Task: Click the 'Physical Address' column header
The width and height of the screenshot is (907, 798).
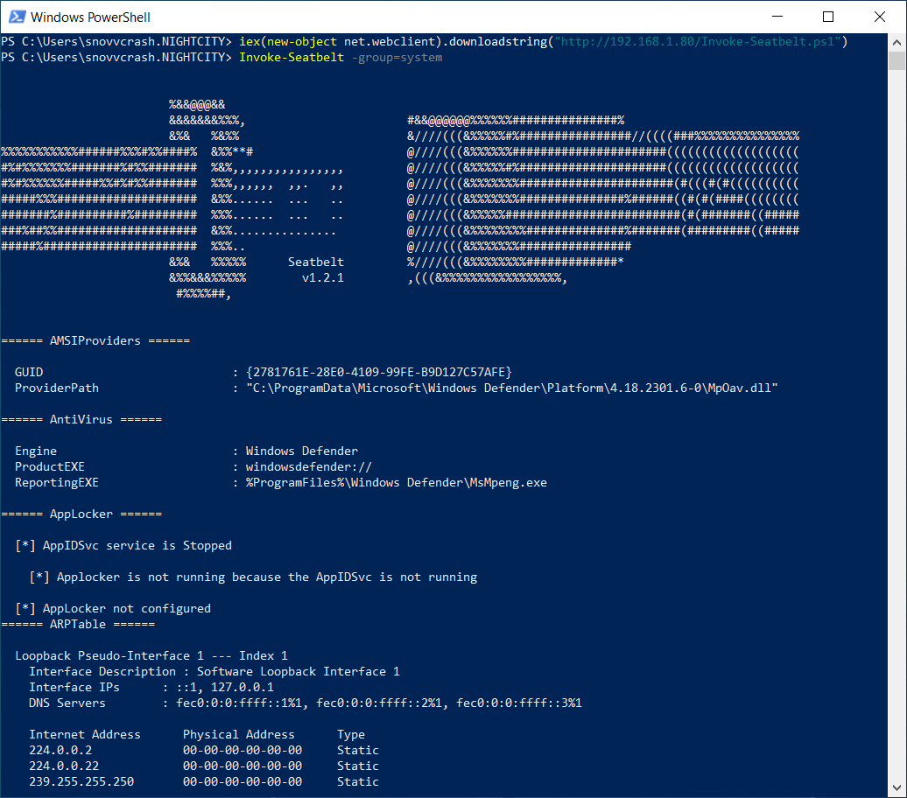Action: (239, 734)
